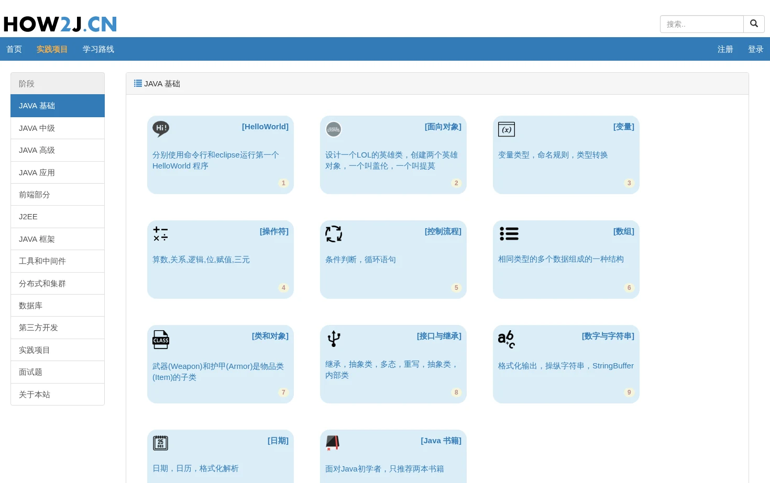Viewport: 770px width, 483px height.
Task: Open the [数组] title link
Action: 624,231
